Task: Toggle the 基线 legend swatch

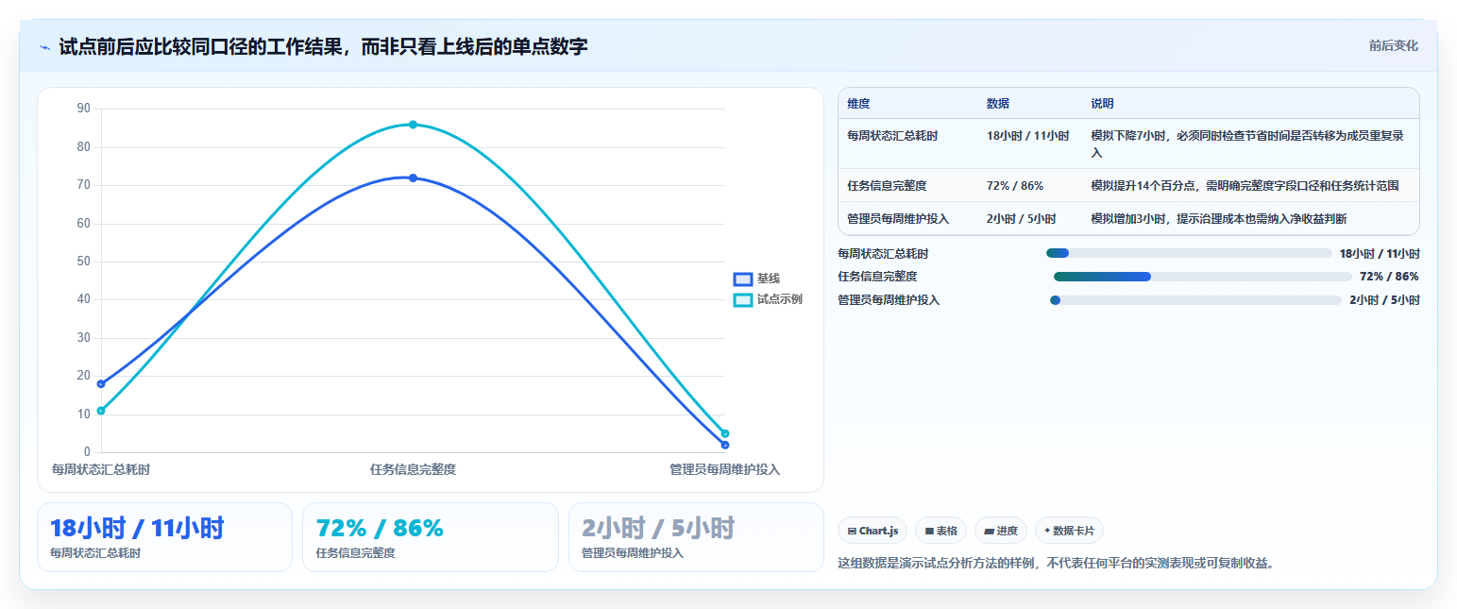Action: tap(743, 279)
